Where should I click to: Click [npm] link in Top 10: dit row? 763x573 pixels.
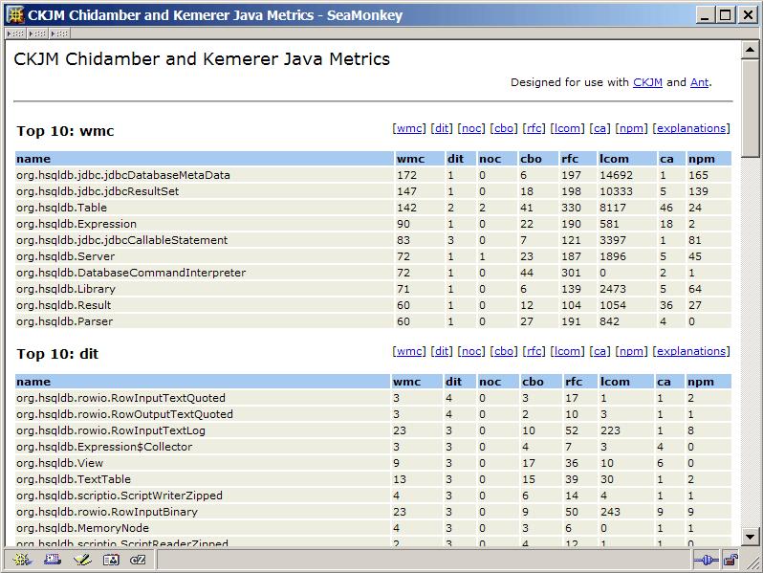click(631, 351)
